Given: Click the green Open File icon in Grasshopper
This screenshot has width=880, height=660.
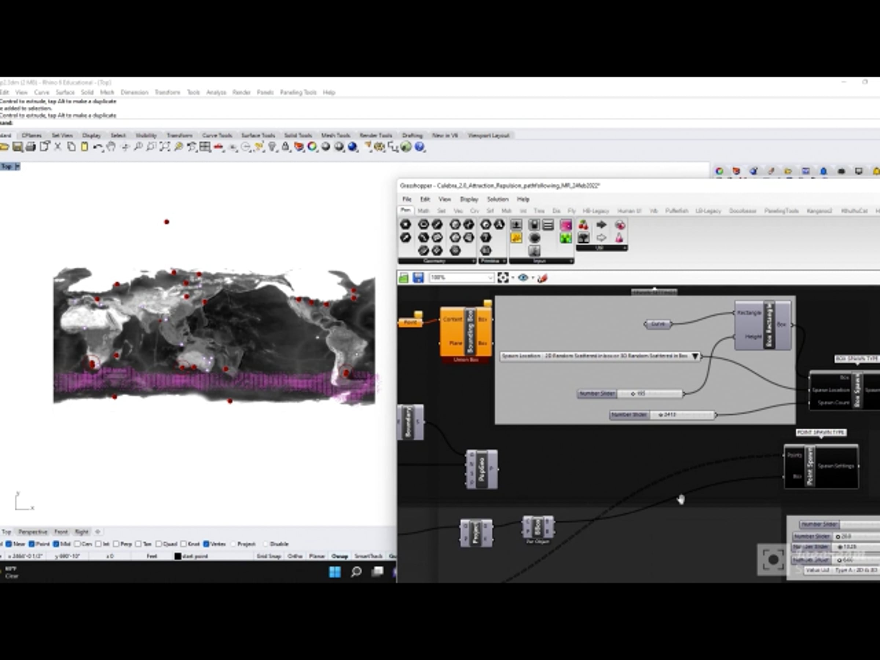Looking at the screenshot, I should click(x=403, y=278).
